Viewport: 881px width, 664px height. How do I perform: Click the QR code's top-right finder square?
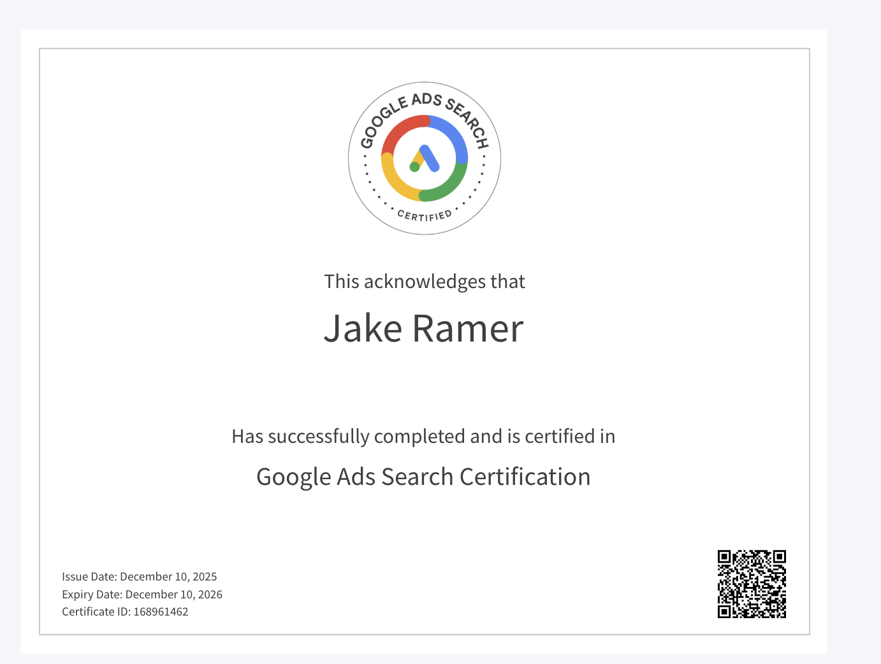tap(779, 557)
